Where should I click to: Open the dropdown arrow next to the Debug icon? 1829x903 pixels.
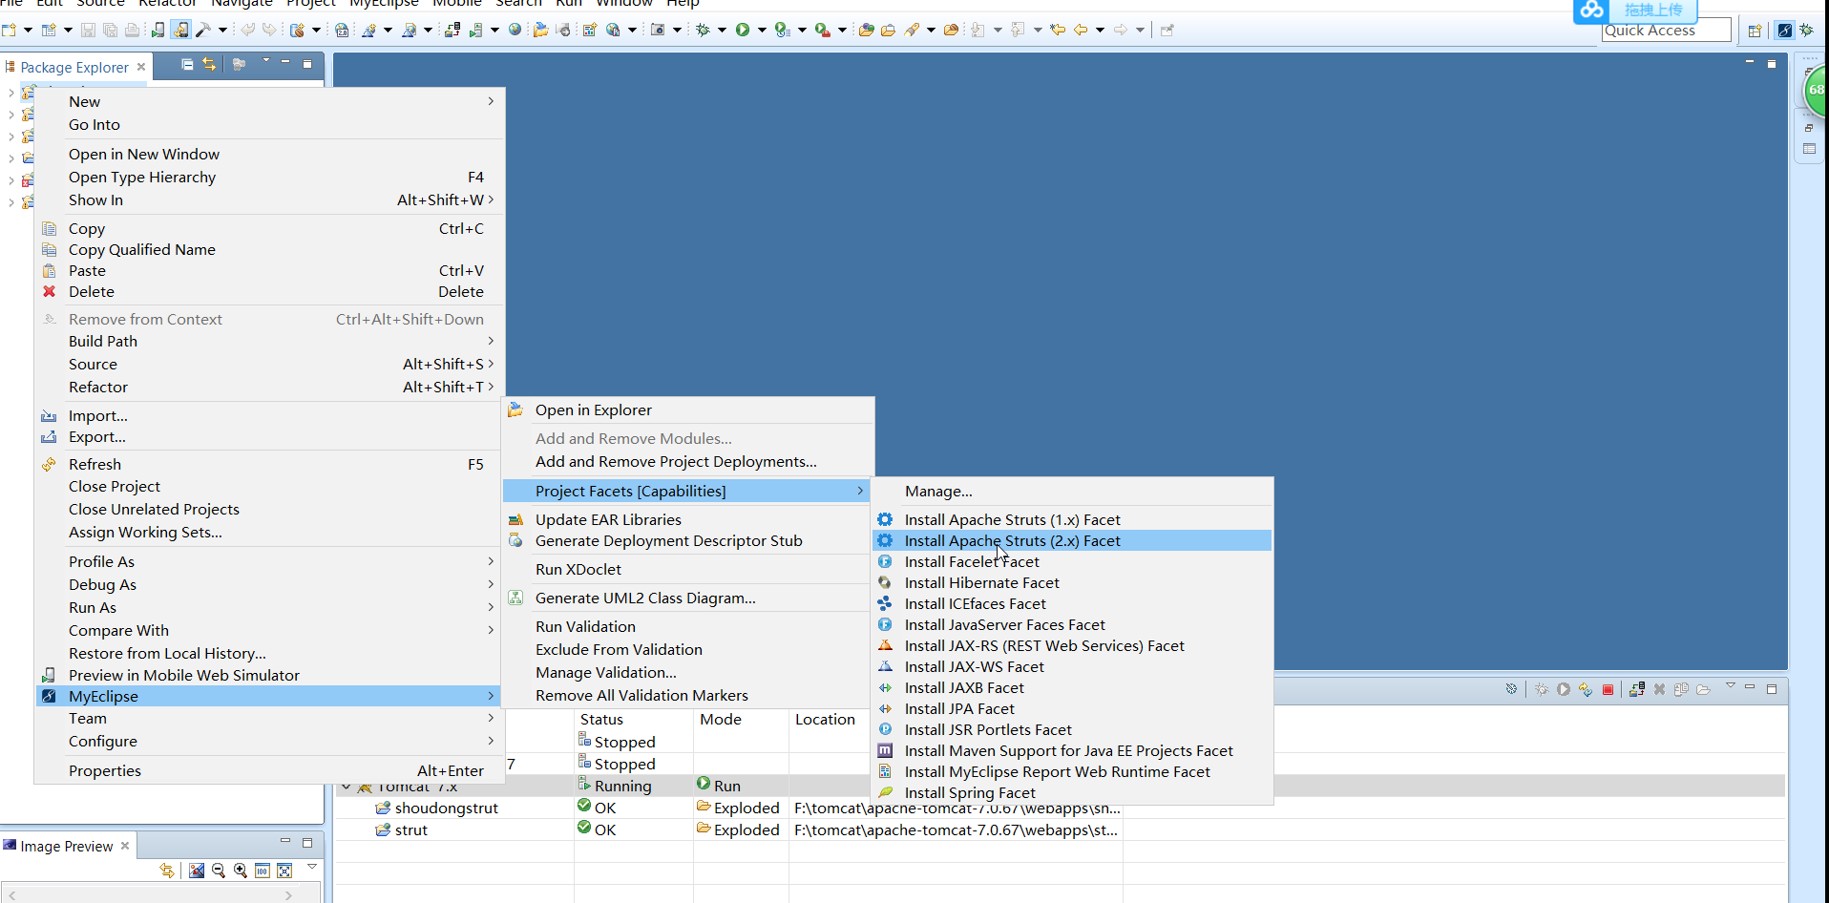722,31
